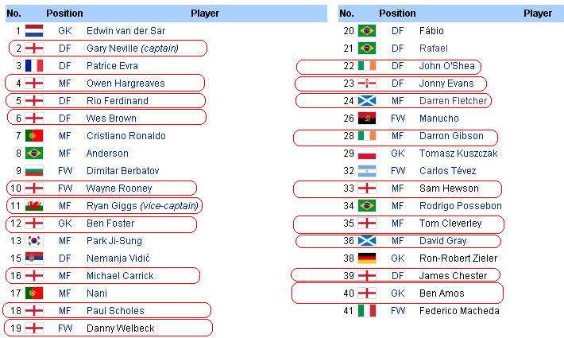Click the Serbia flag next to Nemanja Vidić
This screenshot has width=564, height=338.
point(34,258)
